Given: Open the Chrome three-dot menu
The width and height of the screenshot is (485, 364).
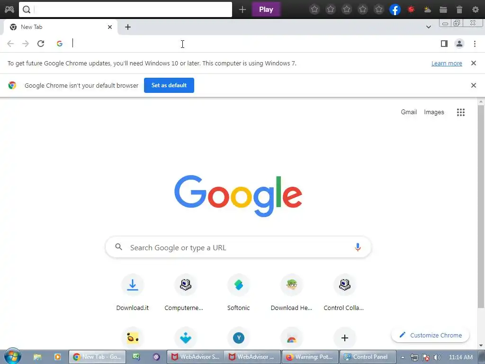Looking at the screenshot, I should [x=475, y=44].
